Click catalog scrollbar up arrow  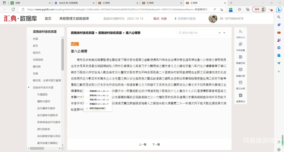[63, 38]
